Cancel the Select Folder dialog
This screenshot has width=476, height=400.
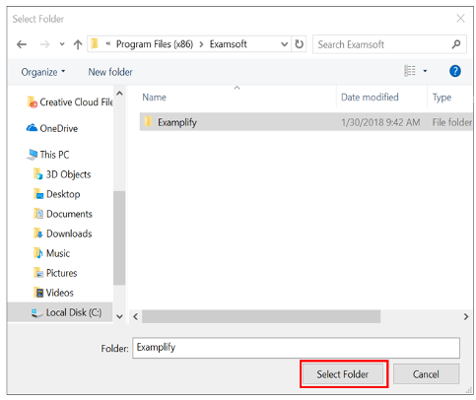426,374
